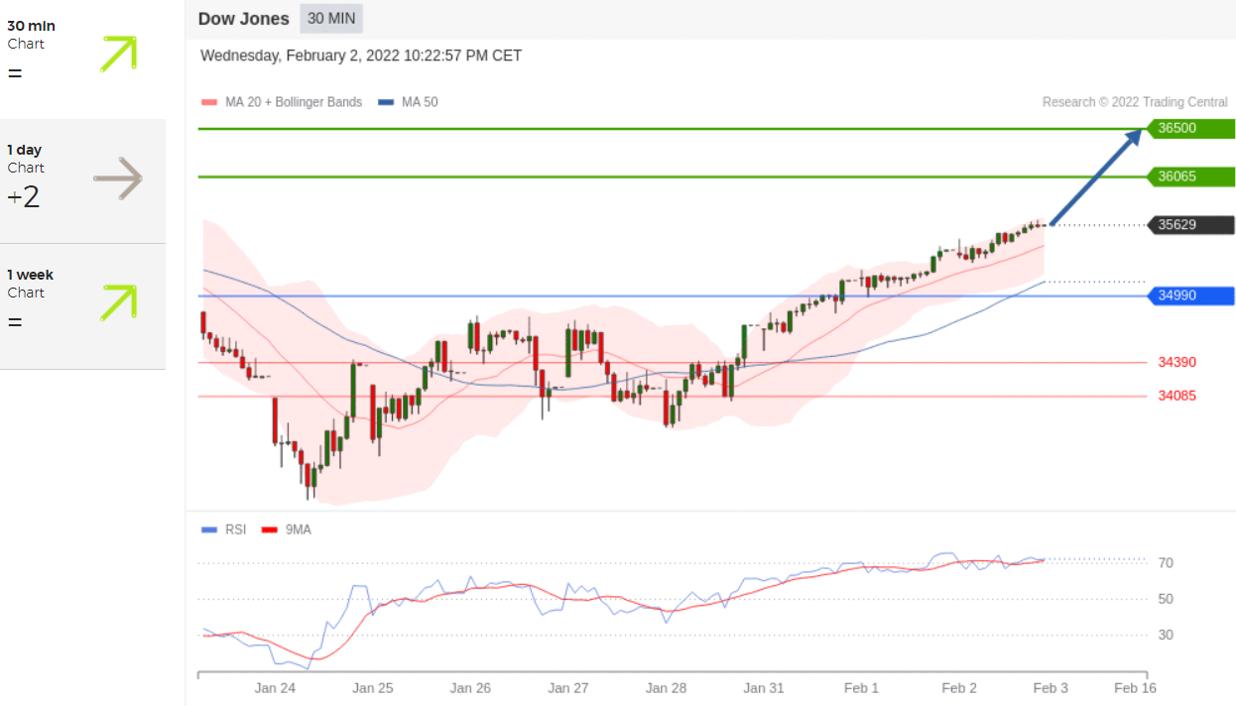Click the 30 MIN timeframe badge

(331, 19)
